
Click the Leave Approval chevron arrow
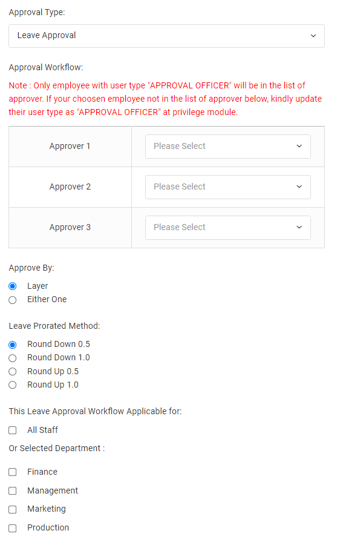(x=313, y=36)
